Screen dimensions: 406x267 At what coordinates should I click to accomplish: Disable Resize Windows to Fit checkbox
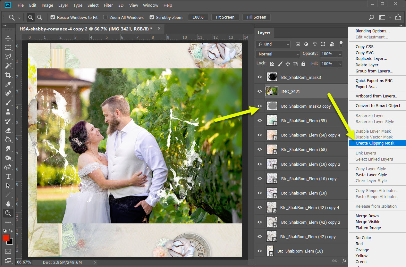click(53, 17)
